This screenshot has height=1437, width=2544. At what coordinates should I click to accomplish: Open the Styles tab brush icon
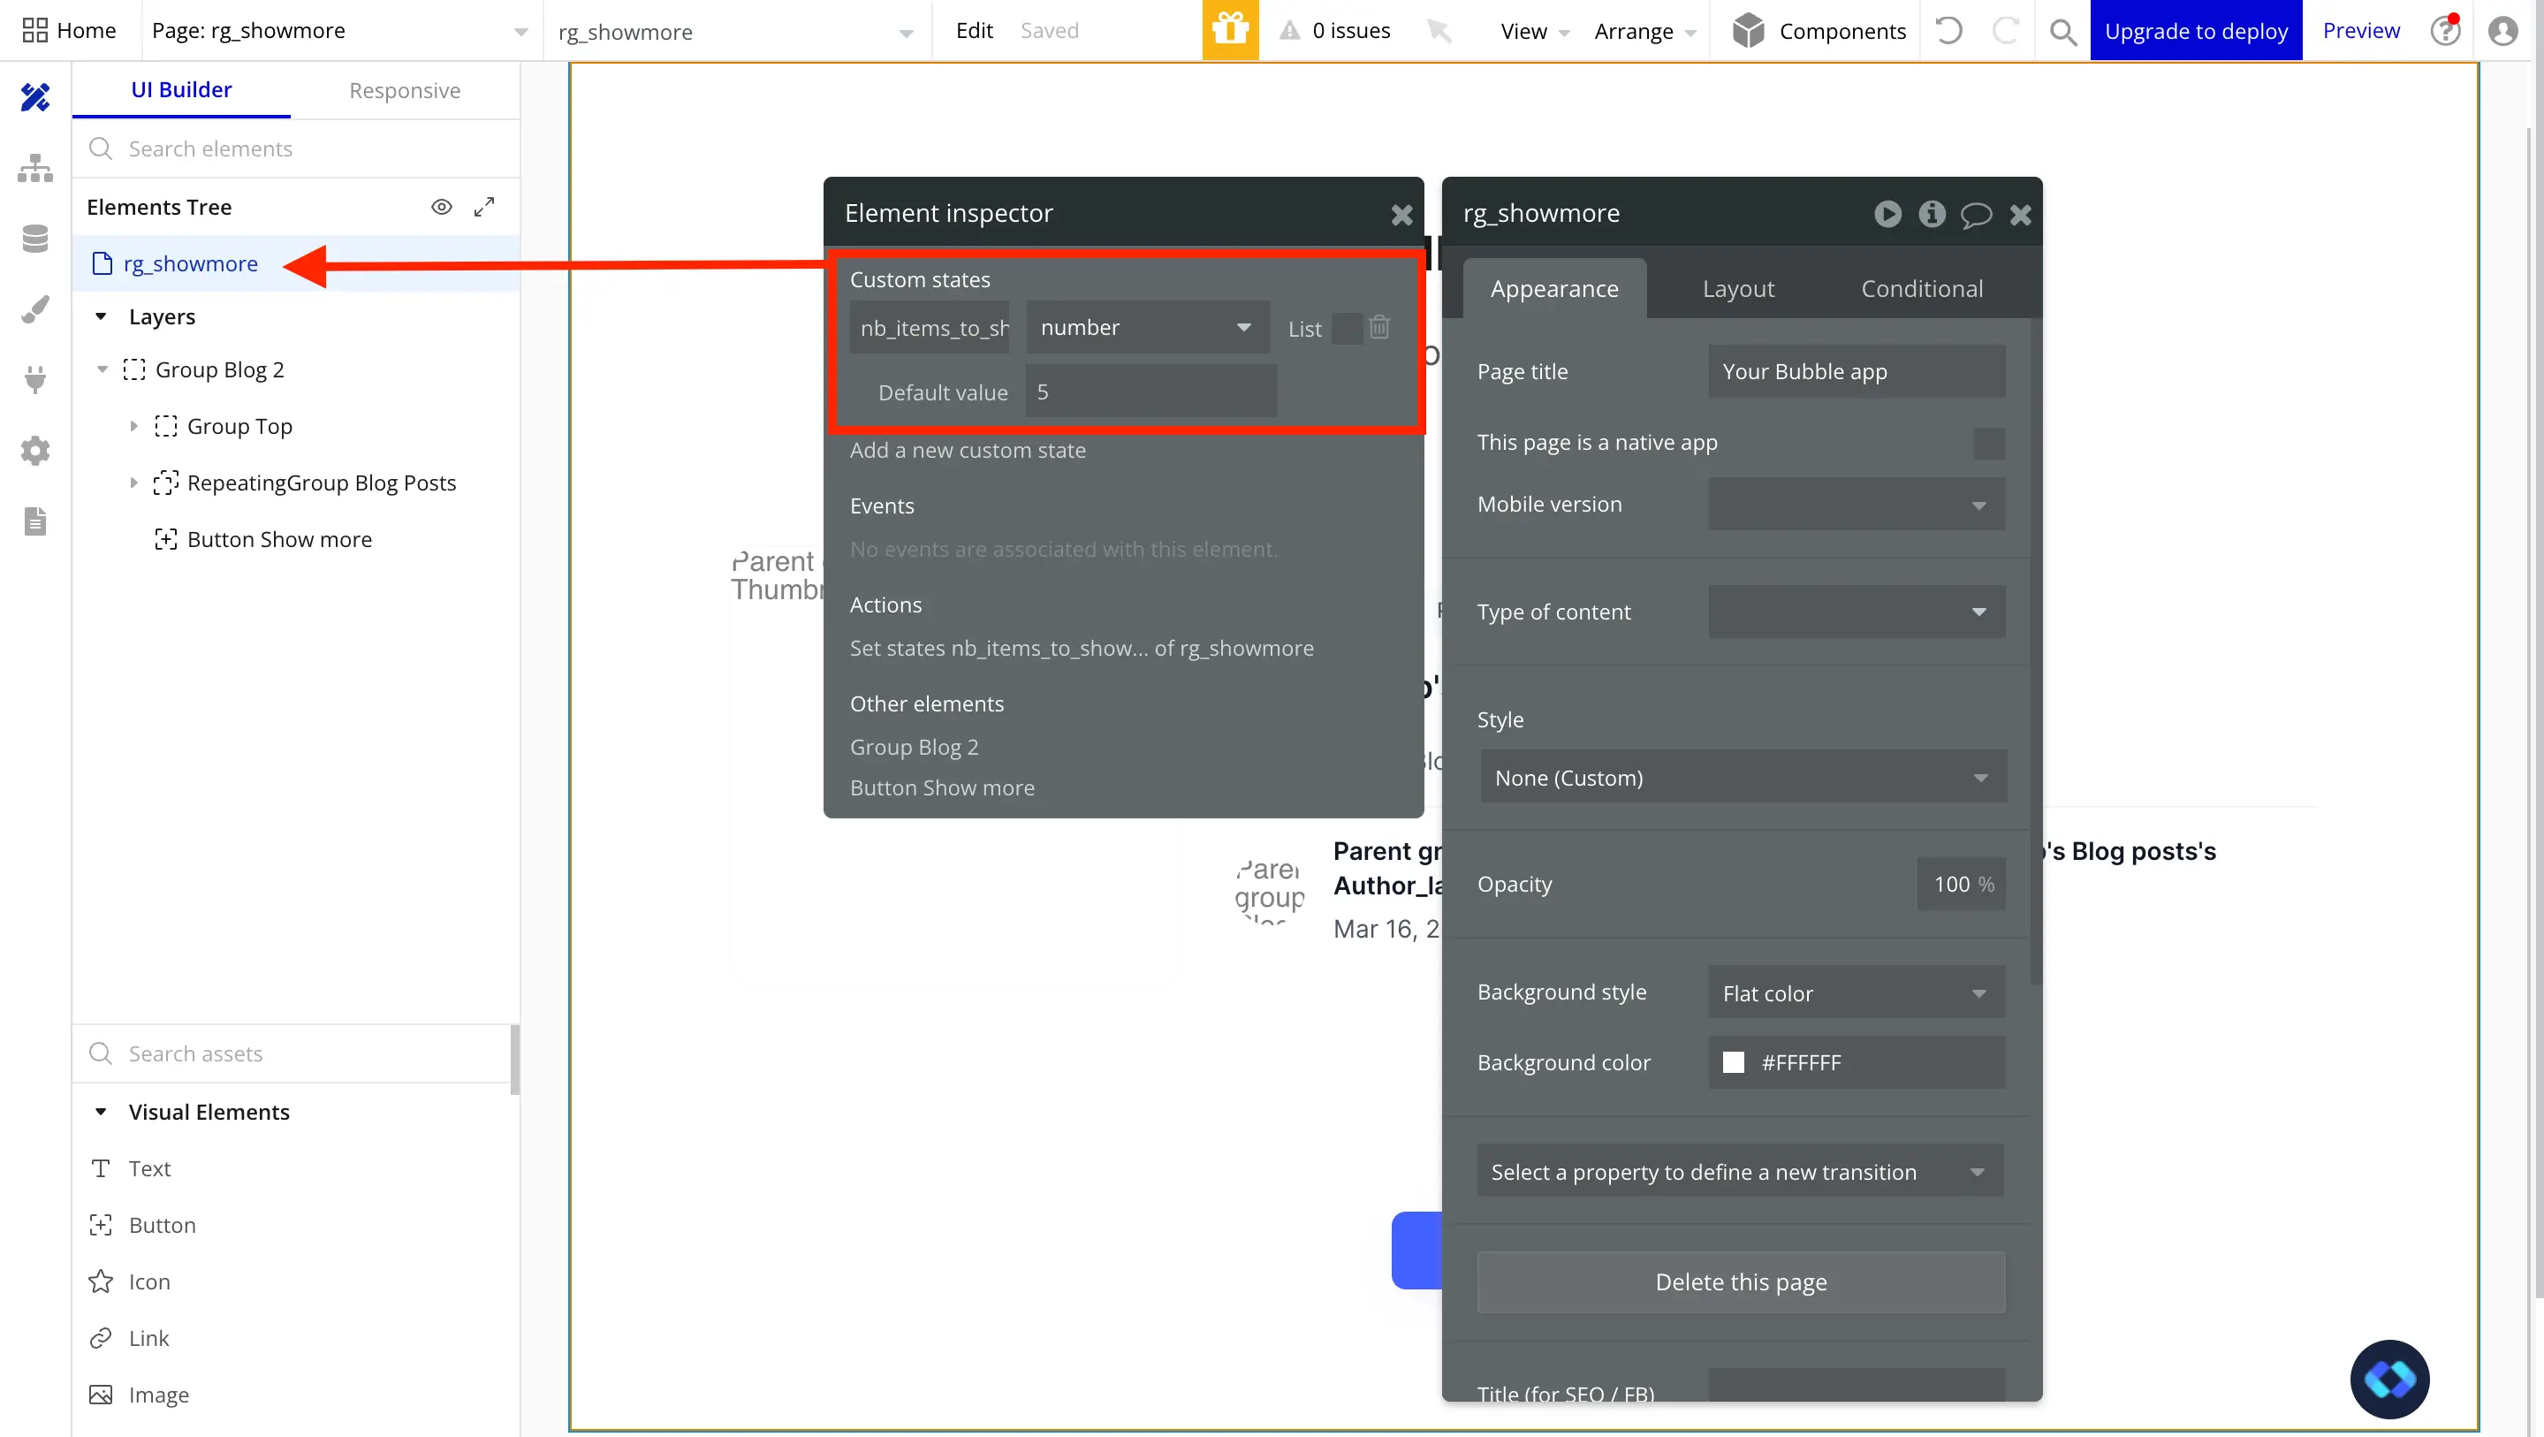pyautogui.click(x=34, y=309)
